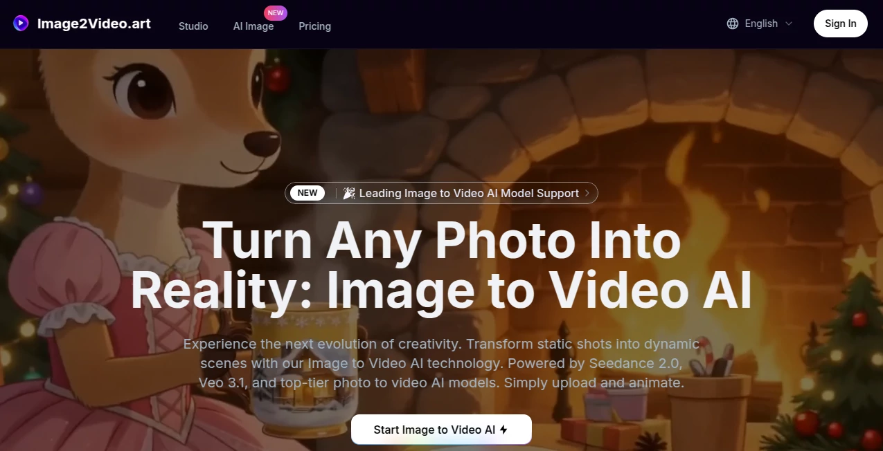Click the NEW badge above AI Image
The image size is (883, 451).
point(276,12)
